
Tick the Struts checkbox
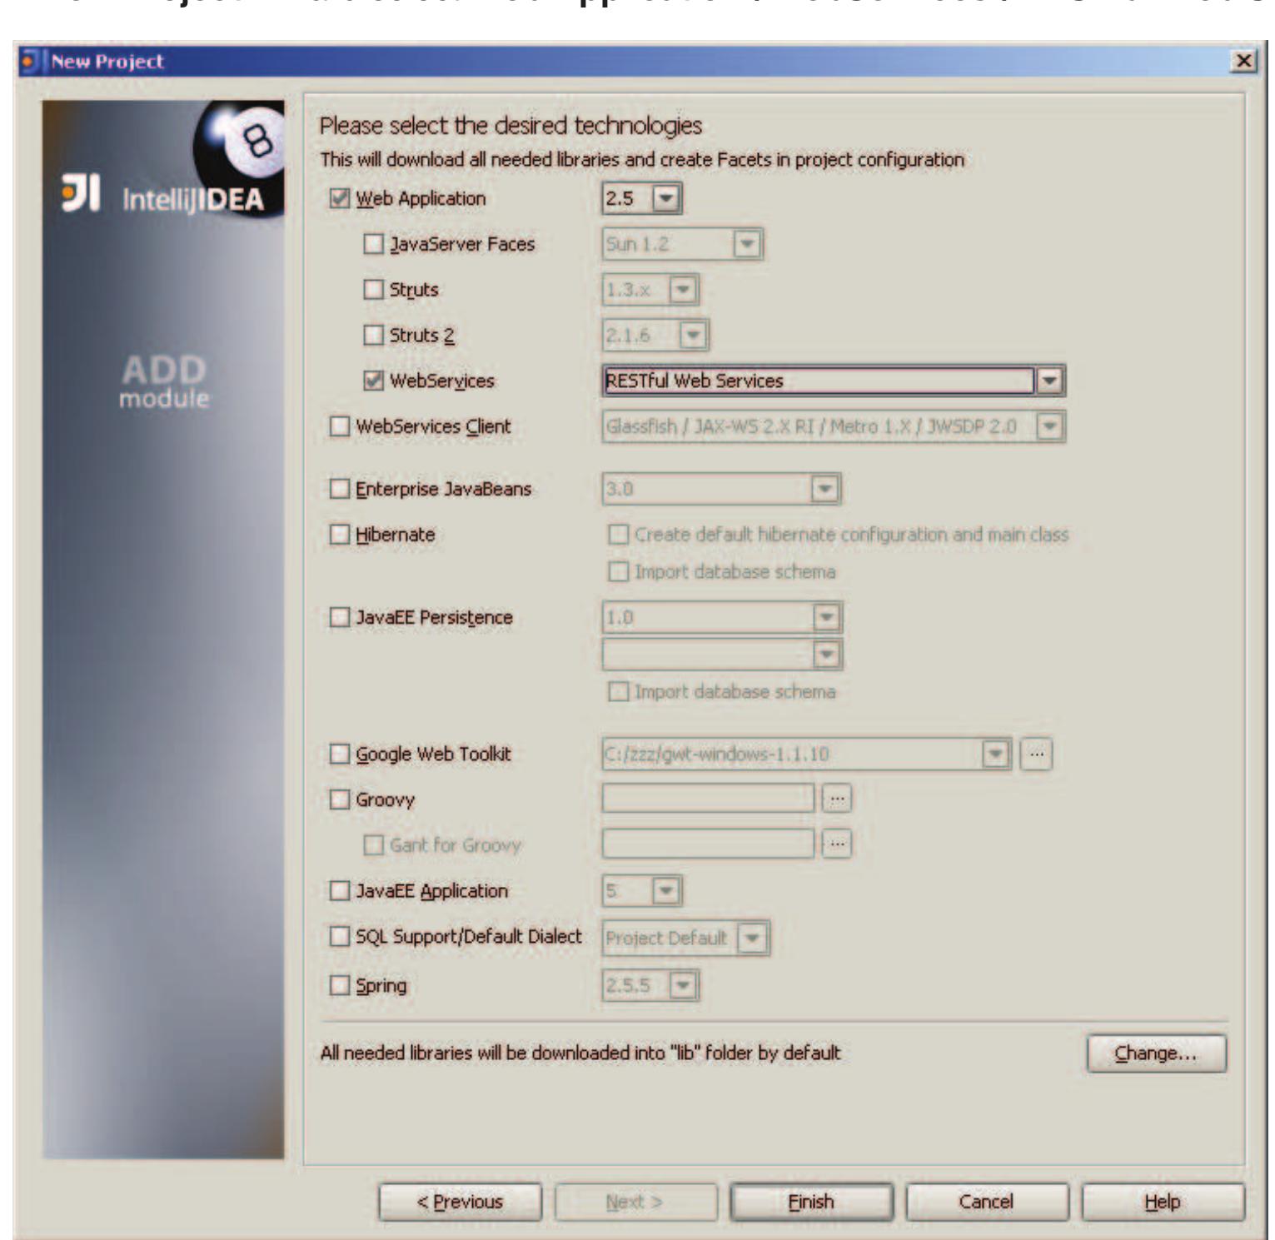tap(373, 289)
